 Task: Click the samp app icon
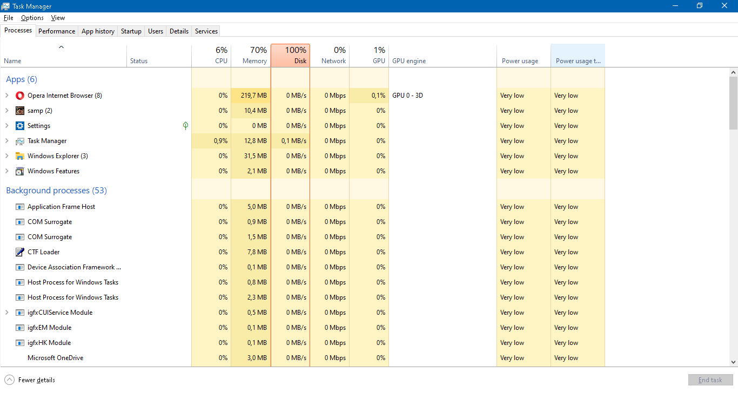[x=20, y=111]
